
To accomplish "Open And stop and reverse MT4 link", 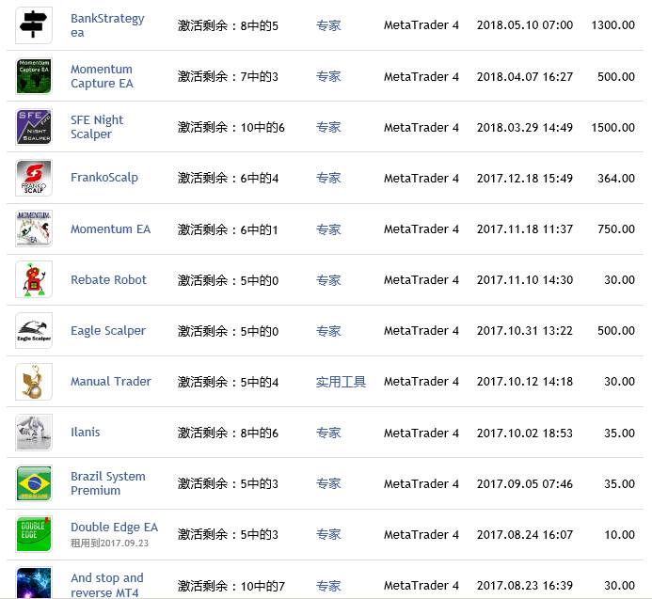I will tap(107, 585).
